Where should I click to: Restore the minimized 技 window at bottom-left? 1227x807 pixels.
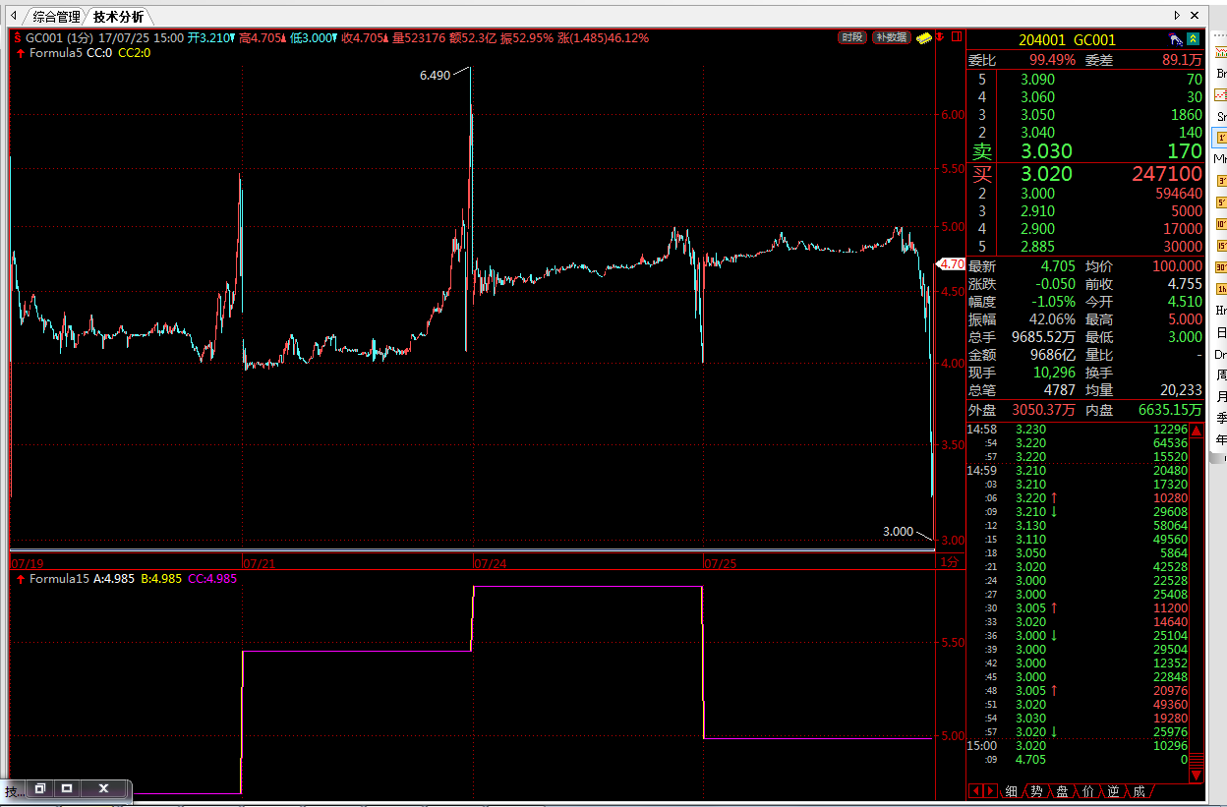40,788
